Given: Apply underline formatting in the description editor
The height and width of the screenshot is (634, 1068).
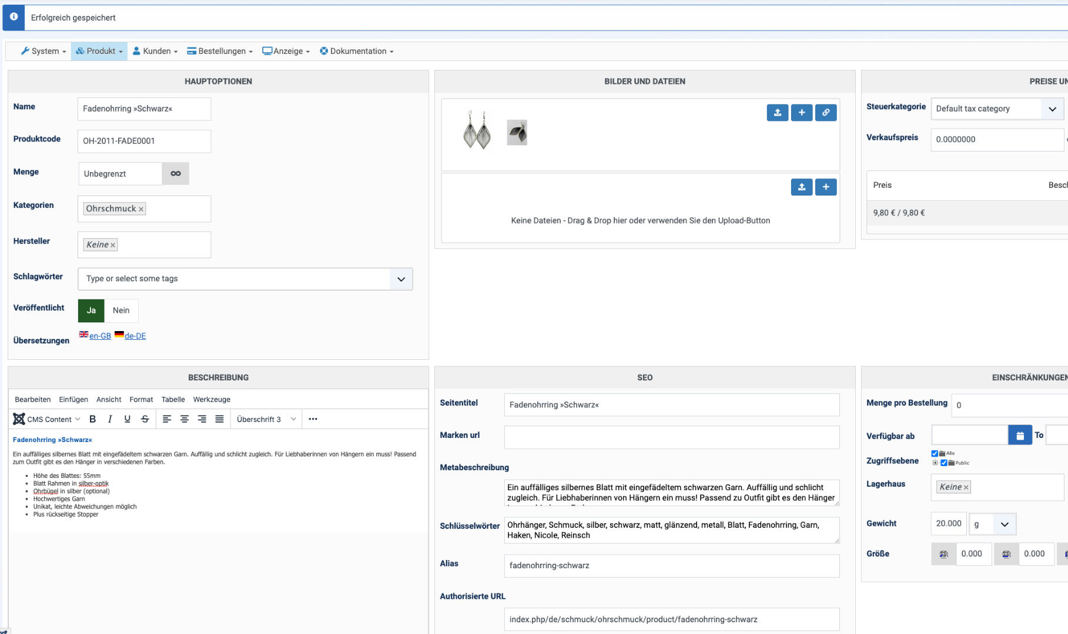Looking at the screenshot, I should pos(128,419).
